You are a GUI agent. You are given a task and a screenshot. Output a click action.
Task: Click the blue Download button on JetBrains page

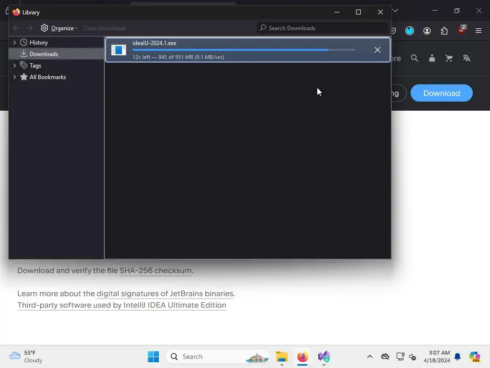coord(441,93)
